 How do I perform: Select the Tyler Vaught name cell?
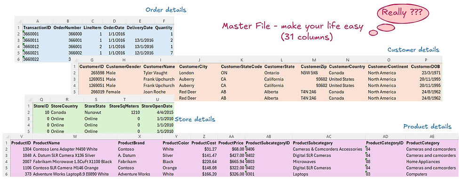[160, 73]
